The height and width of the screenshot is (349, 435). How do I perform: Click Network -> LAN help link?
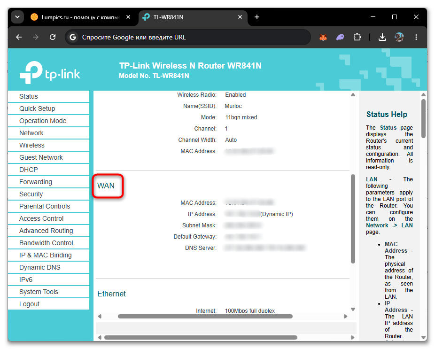pos(389,225)
